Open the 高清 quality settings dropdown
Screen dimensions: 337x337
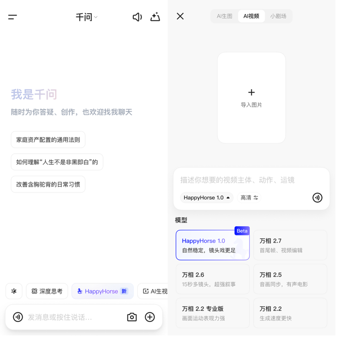(x=249, y=198)
